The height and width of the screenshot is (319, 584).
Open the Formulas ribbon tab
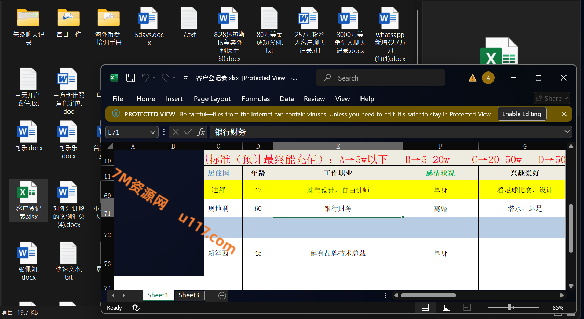click(x=255, y=99)
